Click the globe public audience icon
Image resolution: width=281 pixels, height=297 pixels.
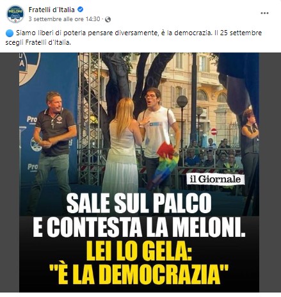click(x=108, y=19)
